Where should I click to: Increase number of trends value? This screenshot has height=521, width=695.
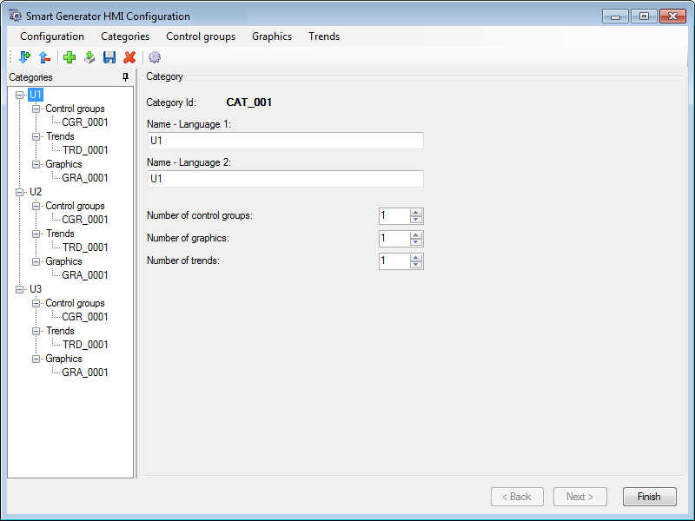coord(416,257)
